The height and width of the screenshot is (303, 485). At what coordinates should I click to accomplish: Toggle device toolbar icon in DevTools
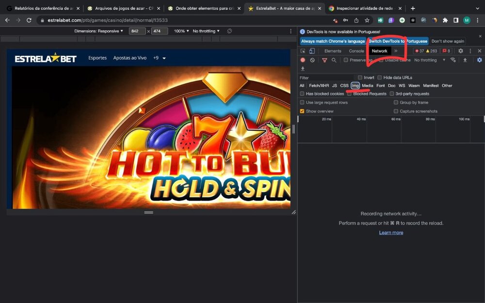(x=312, y=51)
